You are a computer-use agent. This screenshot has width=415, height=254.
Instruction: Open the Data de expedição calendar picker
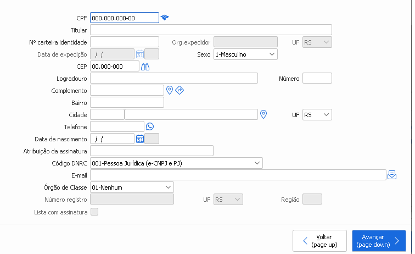(x=140, y=54)
